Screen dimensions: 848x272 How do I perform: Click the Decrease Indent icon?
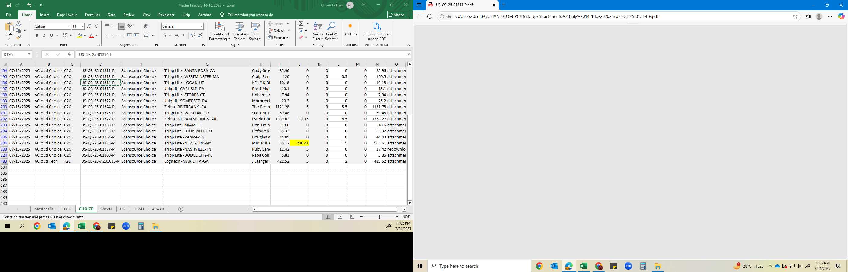click(x=129, y=35)
